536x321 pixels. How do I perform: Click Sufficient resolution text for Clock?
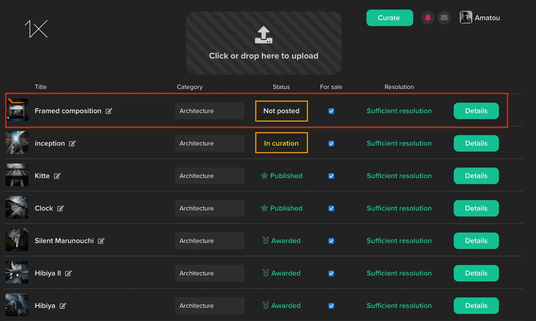[399, 208]
